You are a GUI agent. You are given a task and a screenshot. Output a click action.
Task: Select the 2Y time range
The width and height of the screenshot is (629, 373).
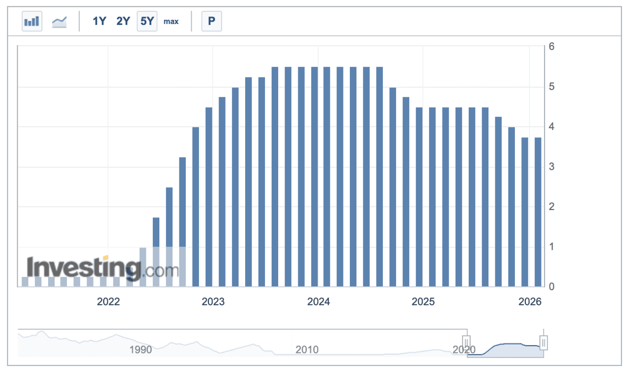coord(123,21)
